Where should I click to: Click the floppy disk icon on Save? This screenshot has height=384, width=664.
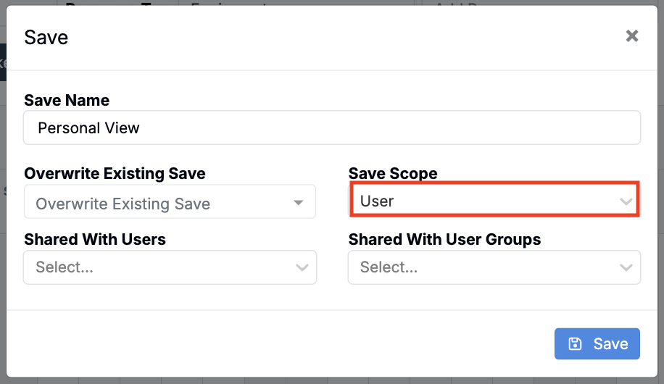click(575, 343)
